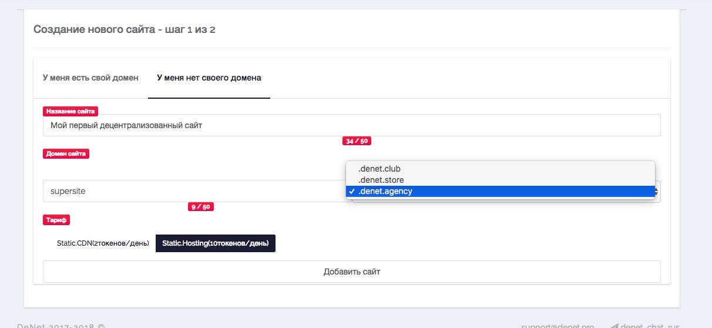Click the Telegram paper-plane icon in footer
This screenshot has width=712, height=328.
pyautogui.click(x=614, y=325)
